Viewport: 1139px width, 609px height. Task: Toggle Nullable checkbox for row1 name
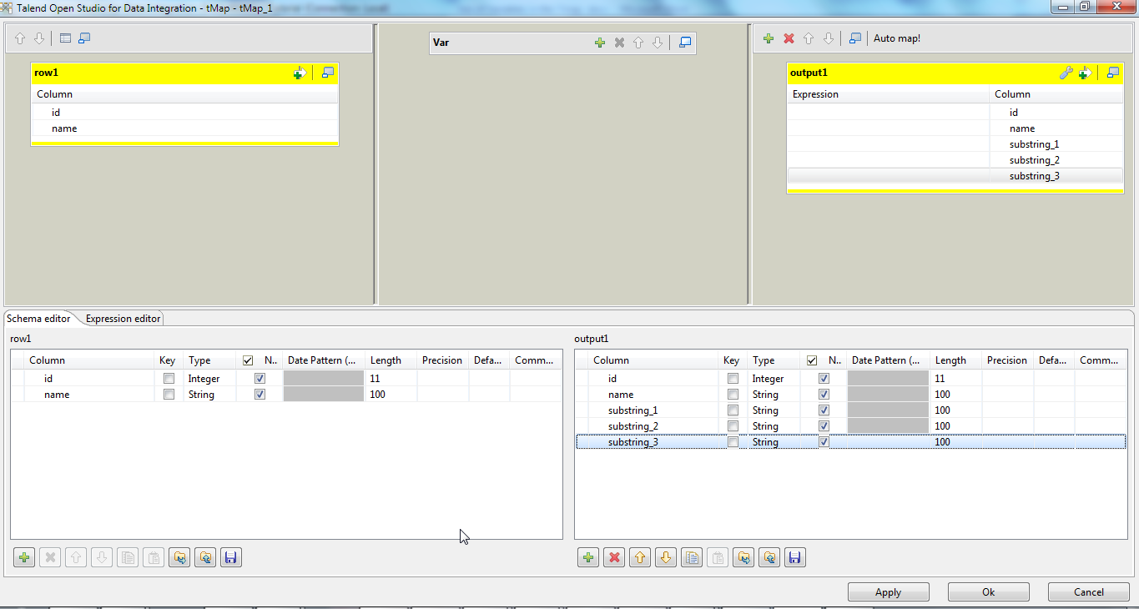coord(260,395)
